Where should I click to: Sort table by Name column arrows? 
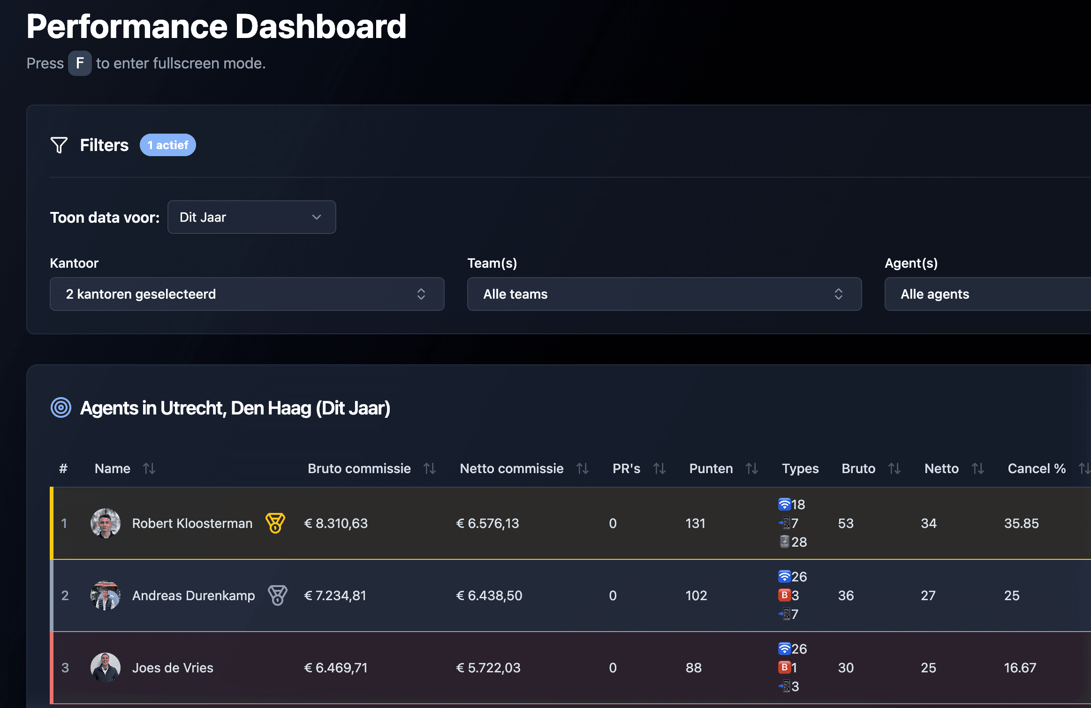(x=149, y=468)
